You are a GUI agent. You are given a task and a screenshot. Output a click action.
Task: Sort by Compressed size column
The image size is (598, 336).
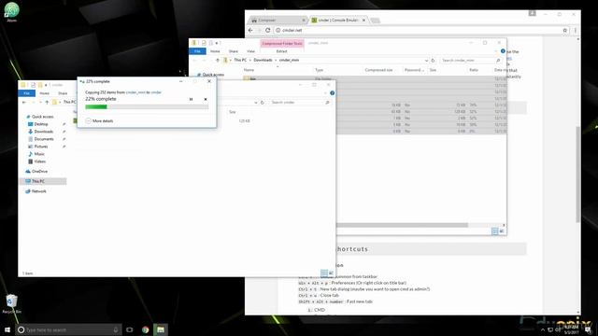[378, 70]
